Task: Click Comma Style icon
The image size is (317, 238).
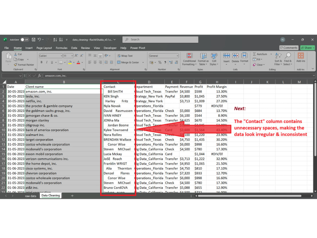Action: pyautogui.click(x=165, y=62)
